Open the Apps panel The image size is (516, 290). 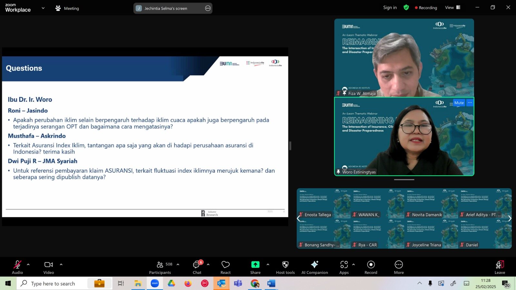click(x=344, y=267)
